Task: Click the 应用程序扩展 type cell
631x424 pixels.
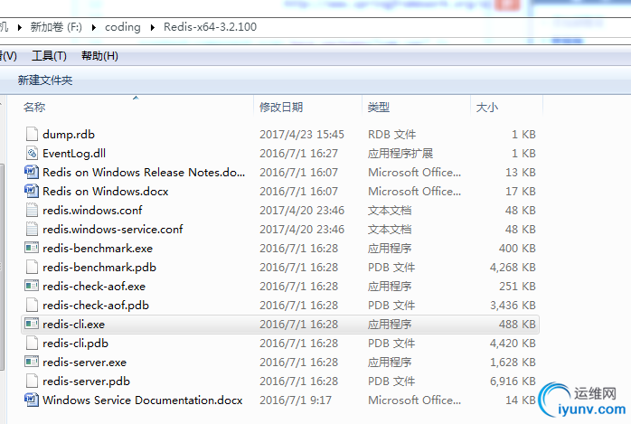Action: click(x=400, y=153)
